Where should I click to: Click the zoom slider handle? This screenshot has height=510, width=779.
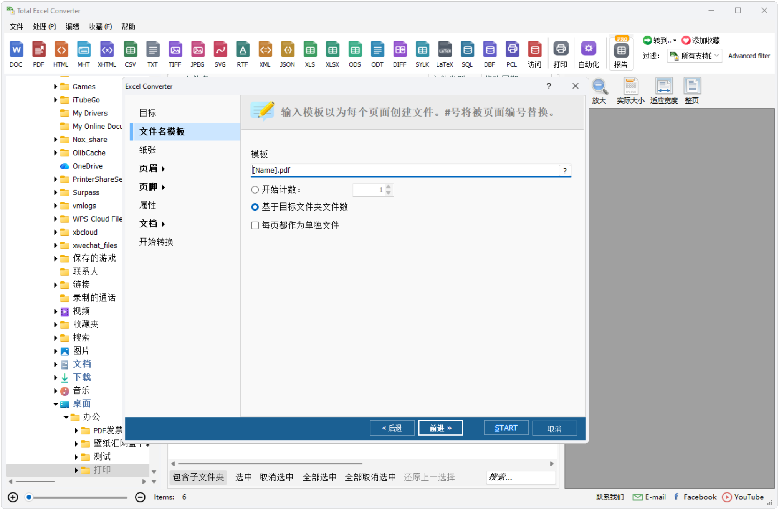point(29,498)
